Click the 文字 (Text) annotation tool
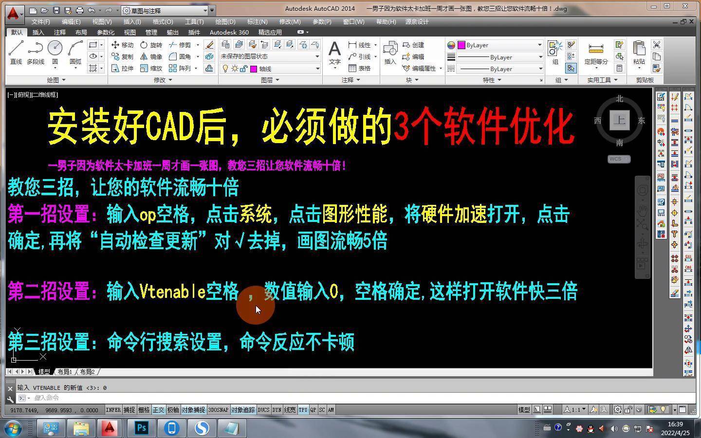This screenshot has height=438, width=701. pyautogui.click(x=334, y=53)
